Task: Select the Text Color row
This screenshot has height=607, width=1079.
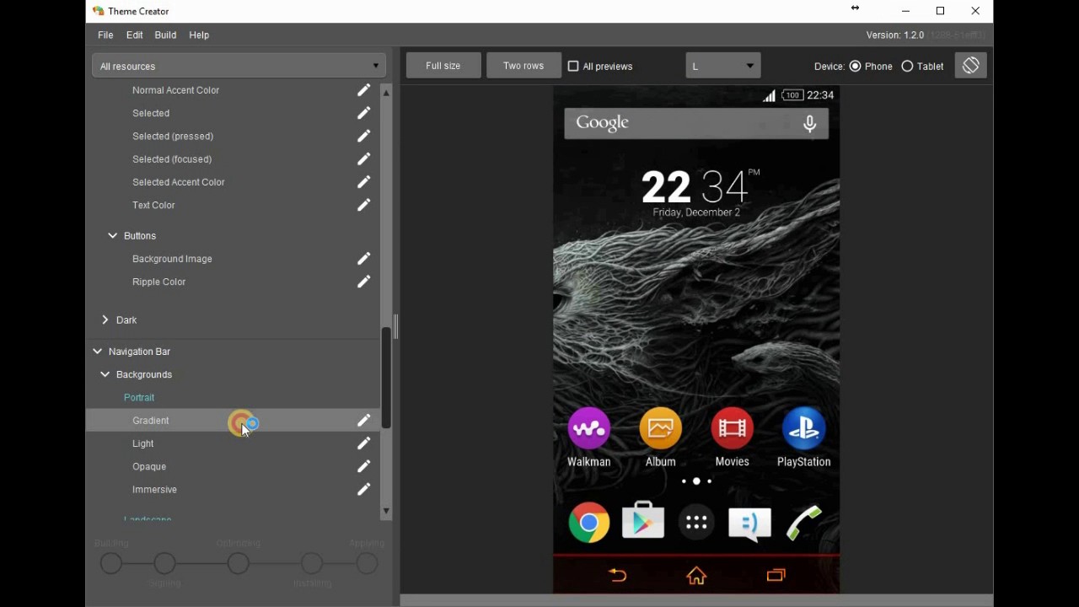Action: [233, 205]
